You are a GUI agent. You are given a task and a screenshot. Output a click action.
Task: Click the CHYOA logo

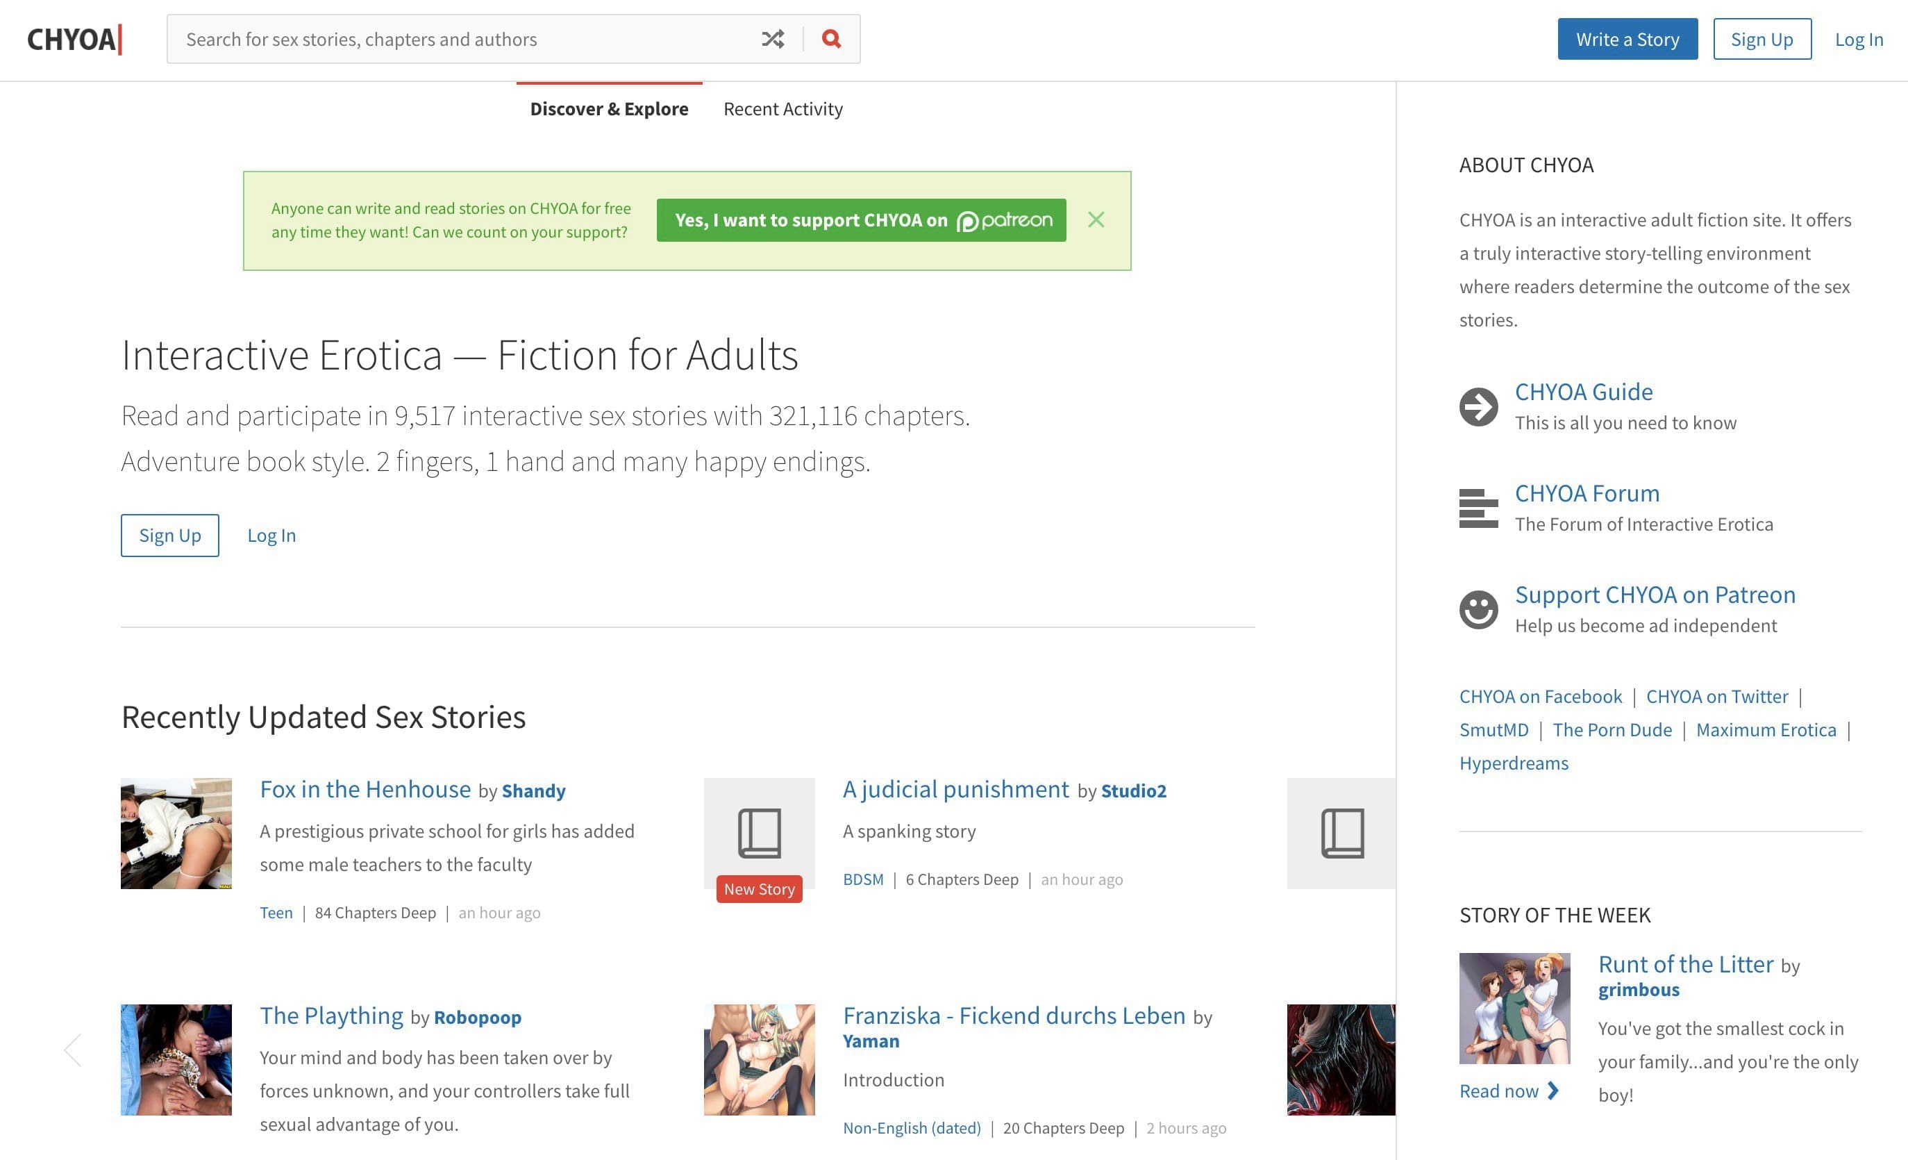(74, 40)
